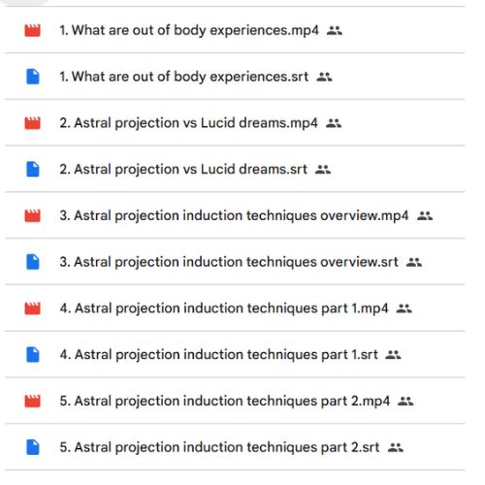This screenshot has width=485, height=485.
Task: Select '3. Astral projection induction techniques overview.srt'
Action: point(229,262)
